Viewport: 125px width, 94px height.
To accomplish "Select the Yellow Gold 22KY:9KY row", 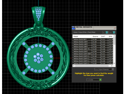I will pyautogui.click(x=93, y=54).
